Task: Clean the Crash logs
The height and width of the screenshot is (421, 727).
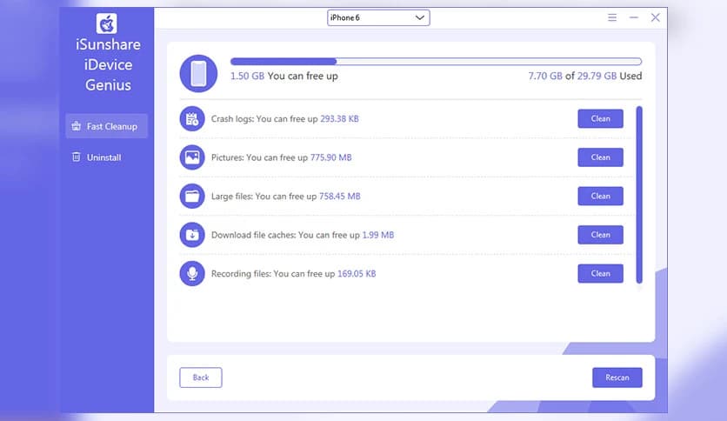Action: pos(600,118)
